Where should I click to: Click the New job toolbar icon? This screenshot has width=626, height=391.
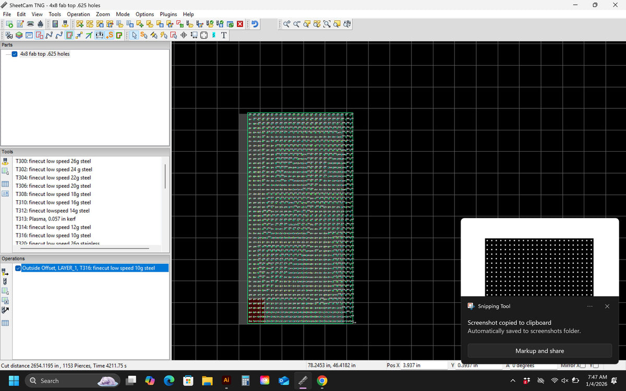[x=9, y=24]
